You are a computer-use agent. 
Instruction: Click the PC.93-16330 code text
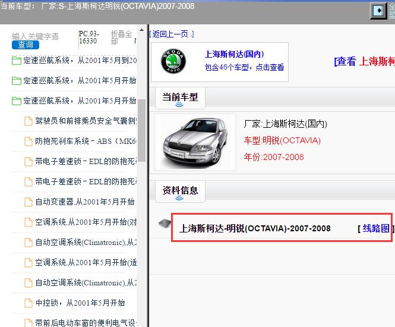click(x=89, y=37)
